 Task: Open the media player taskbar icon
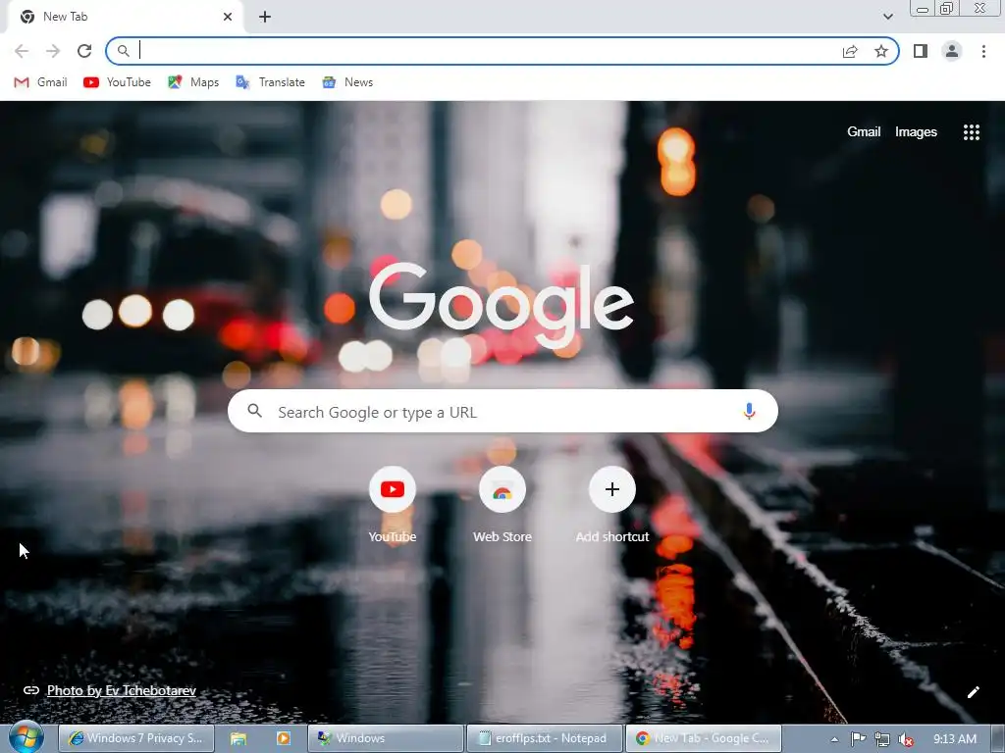click(x=283, y=738)
